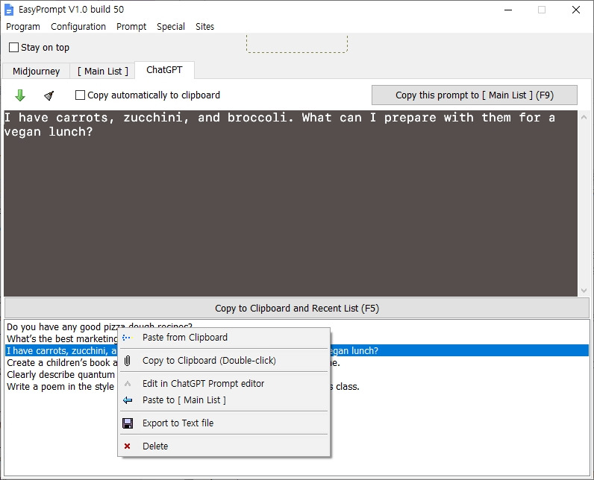This screenshot has height=480, width=594.
Task: Click the green down arrow icon
Action: (x=20, y=95)
